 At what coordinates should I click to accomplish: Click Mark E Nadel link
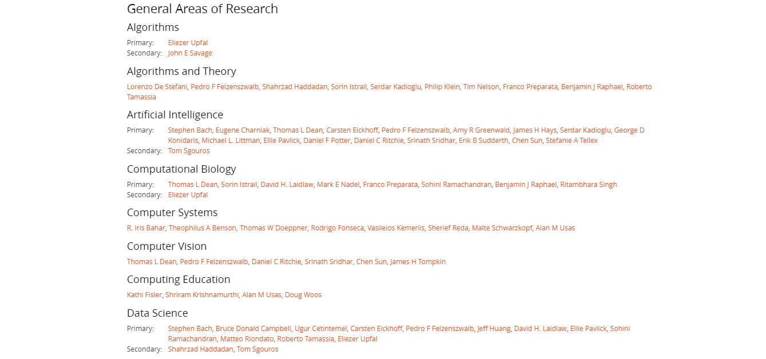click(338, 185)
